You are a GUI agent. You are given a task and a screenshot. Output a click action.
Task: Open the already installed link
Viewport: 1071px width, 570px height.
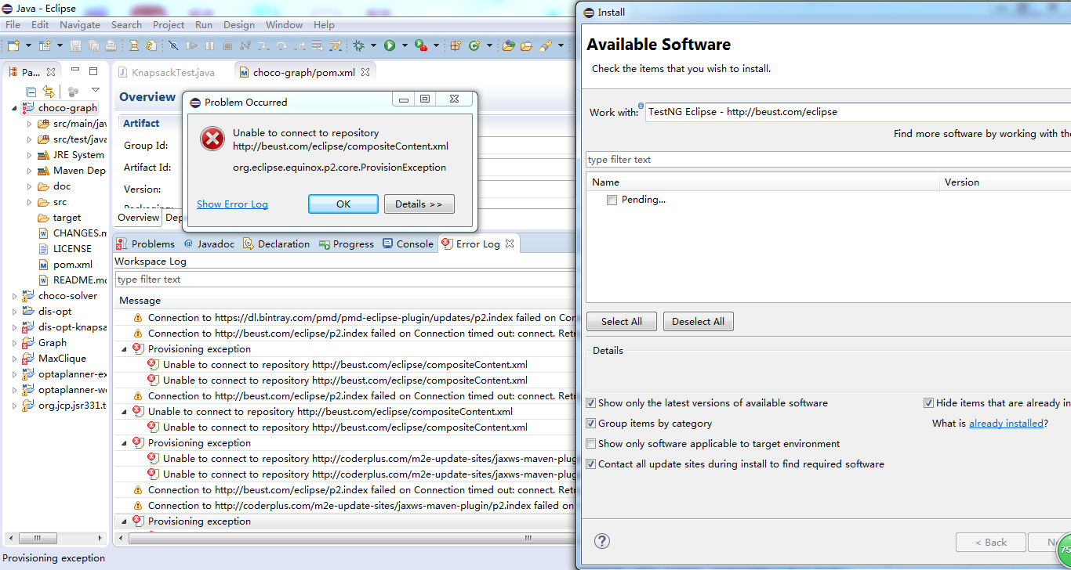pyautogui.click(x=1006, y=424)
